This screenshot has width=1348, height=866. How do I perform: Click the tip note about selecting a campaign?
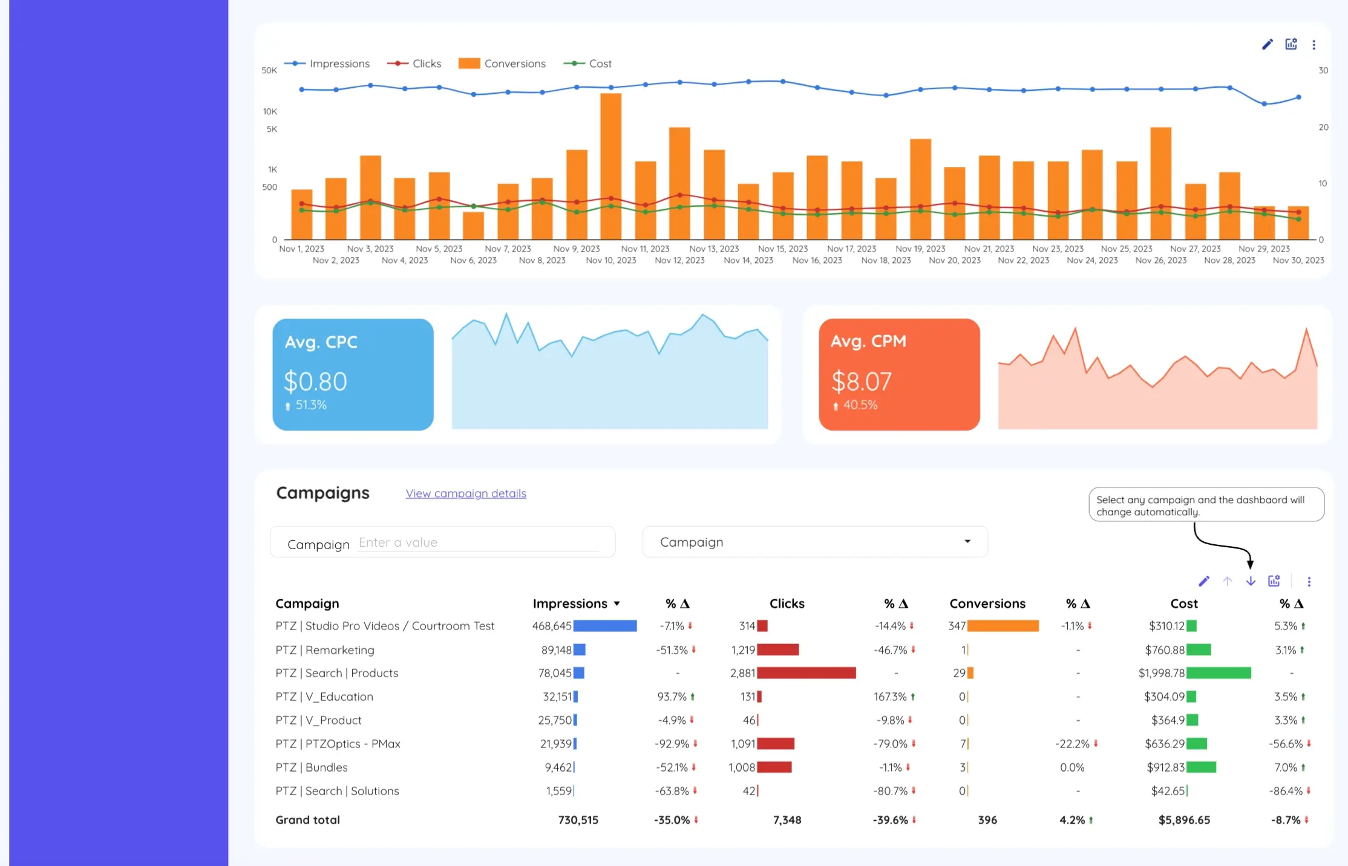pyautogui.click(x=1206, y=505)
